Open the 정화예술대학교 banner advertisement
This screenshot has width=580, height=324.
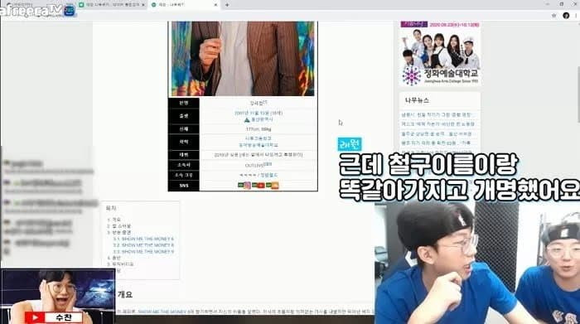pos(440,53)
